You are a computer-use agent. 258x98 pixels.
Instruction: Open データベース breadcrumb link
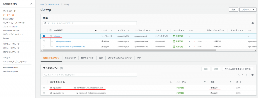click(54, 5)
